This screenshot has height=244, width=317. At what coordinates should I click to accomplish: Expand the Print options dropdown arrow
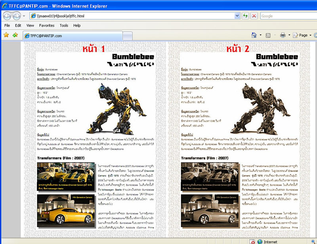289,35
